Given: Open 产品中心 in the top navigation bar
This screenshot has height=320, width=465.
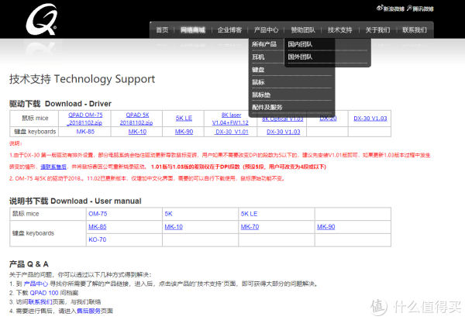Looking at the screenshot, I should point(266,29).
